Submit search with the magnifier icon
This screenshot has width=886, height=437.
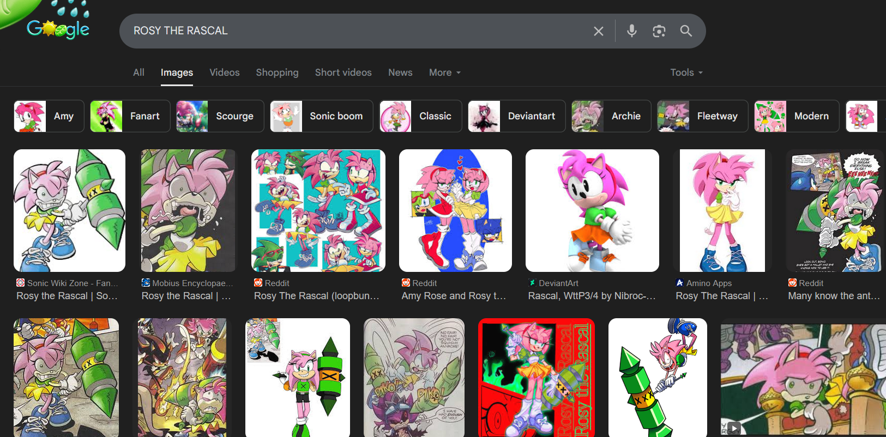click(x=686, y=31)
